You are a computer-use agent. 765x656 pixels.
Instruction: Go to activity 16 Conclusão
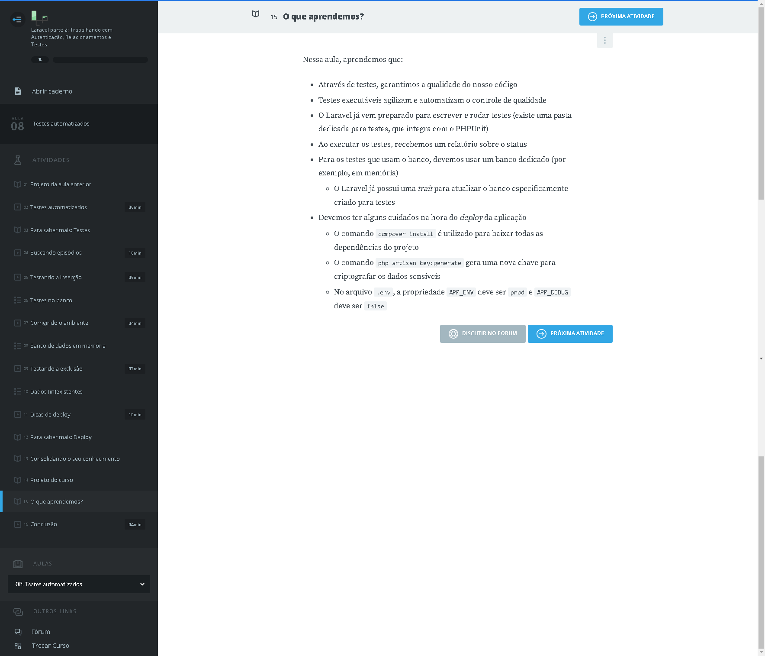pyautogui.click(x=44, y=524)
